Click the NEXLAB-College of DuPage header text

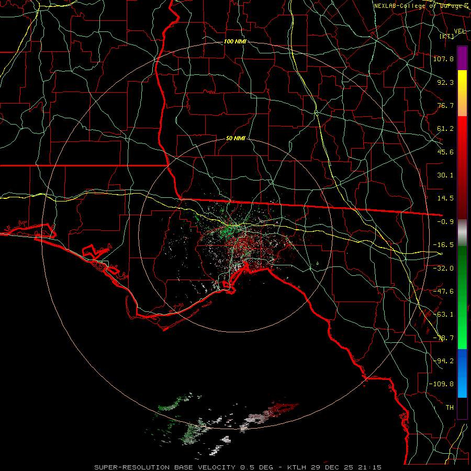(421, 6)
